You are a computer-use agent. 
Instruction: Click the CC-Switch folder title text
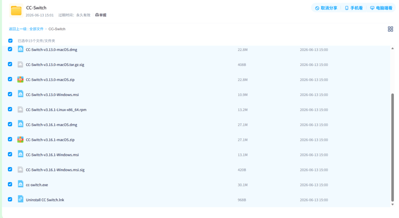pos(36,8)
